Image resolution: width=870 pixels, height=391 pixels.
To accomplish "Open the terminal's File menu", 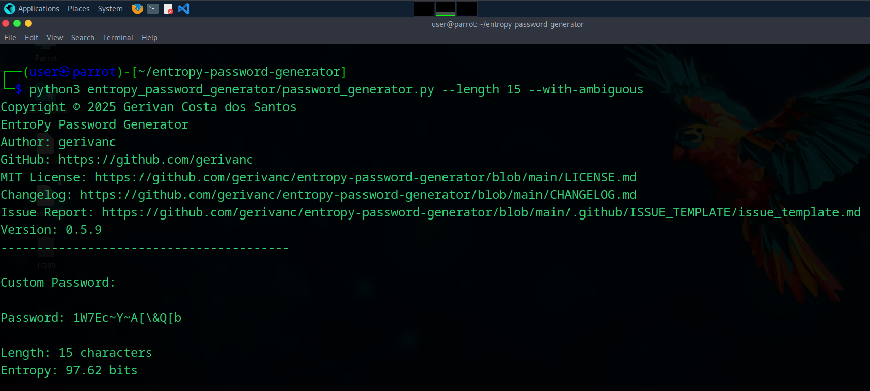I will click(10, 37).
